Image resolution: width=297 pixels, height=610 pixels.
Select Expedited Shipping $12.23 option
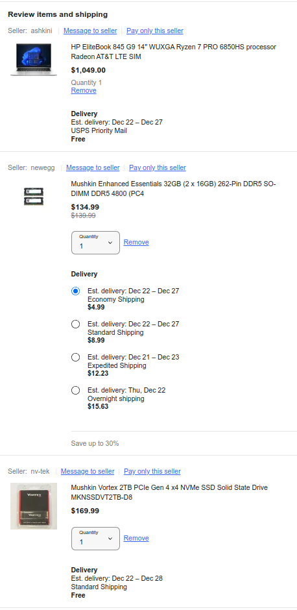pos(75,357)
